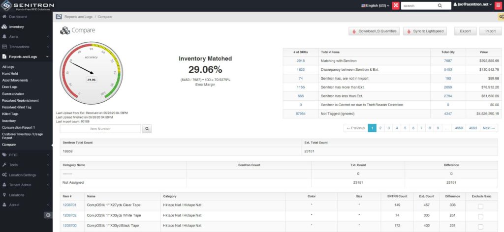Select Door Logs from the sidebar

point(11,87)
